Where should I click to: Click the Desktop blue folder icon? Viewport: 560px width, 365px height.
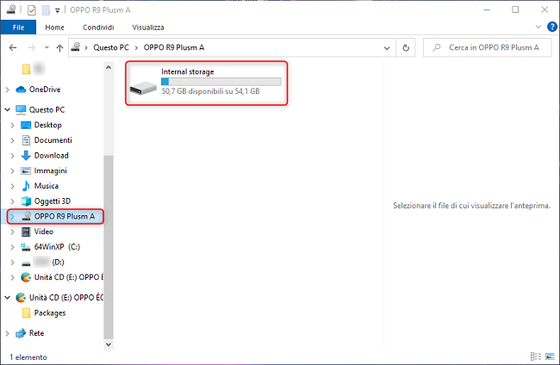[x=26, y=125]
